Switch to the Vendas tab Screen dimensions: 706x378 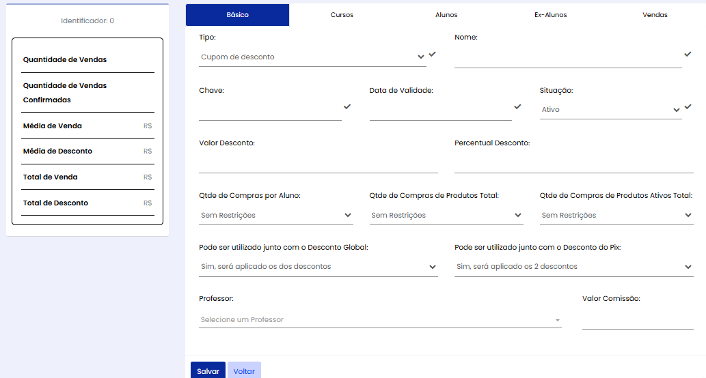655,15
